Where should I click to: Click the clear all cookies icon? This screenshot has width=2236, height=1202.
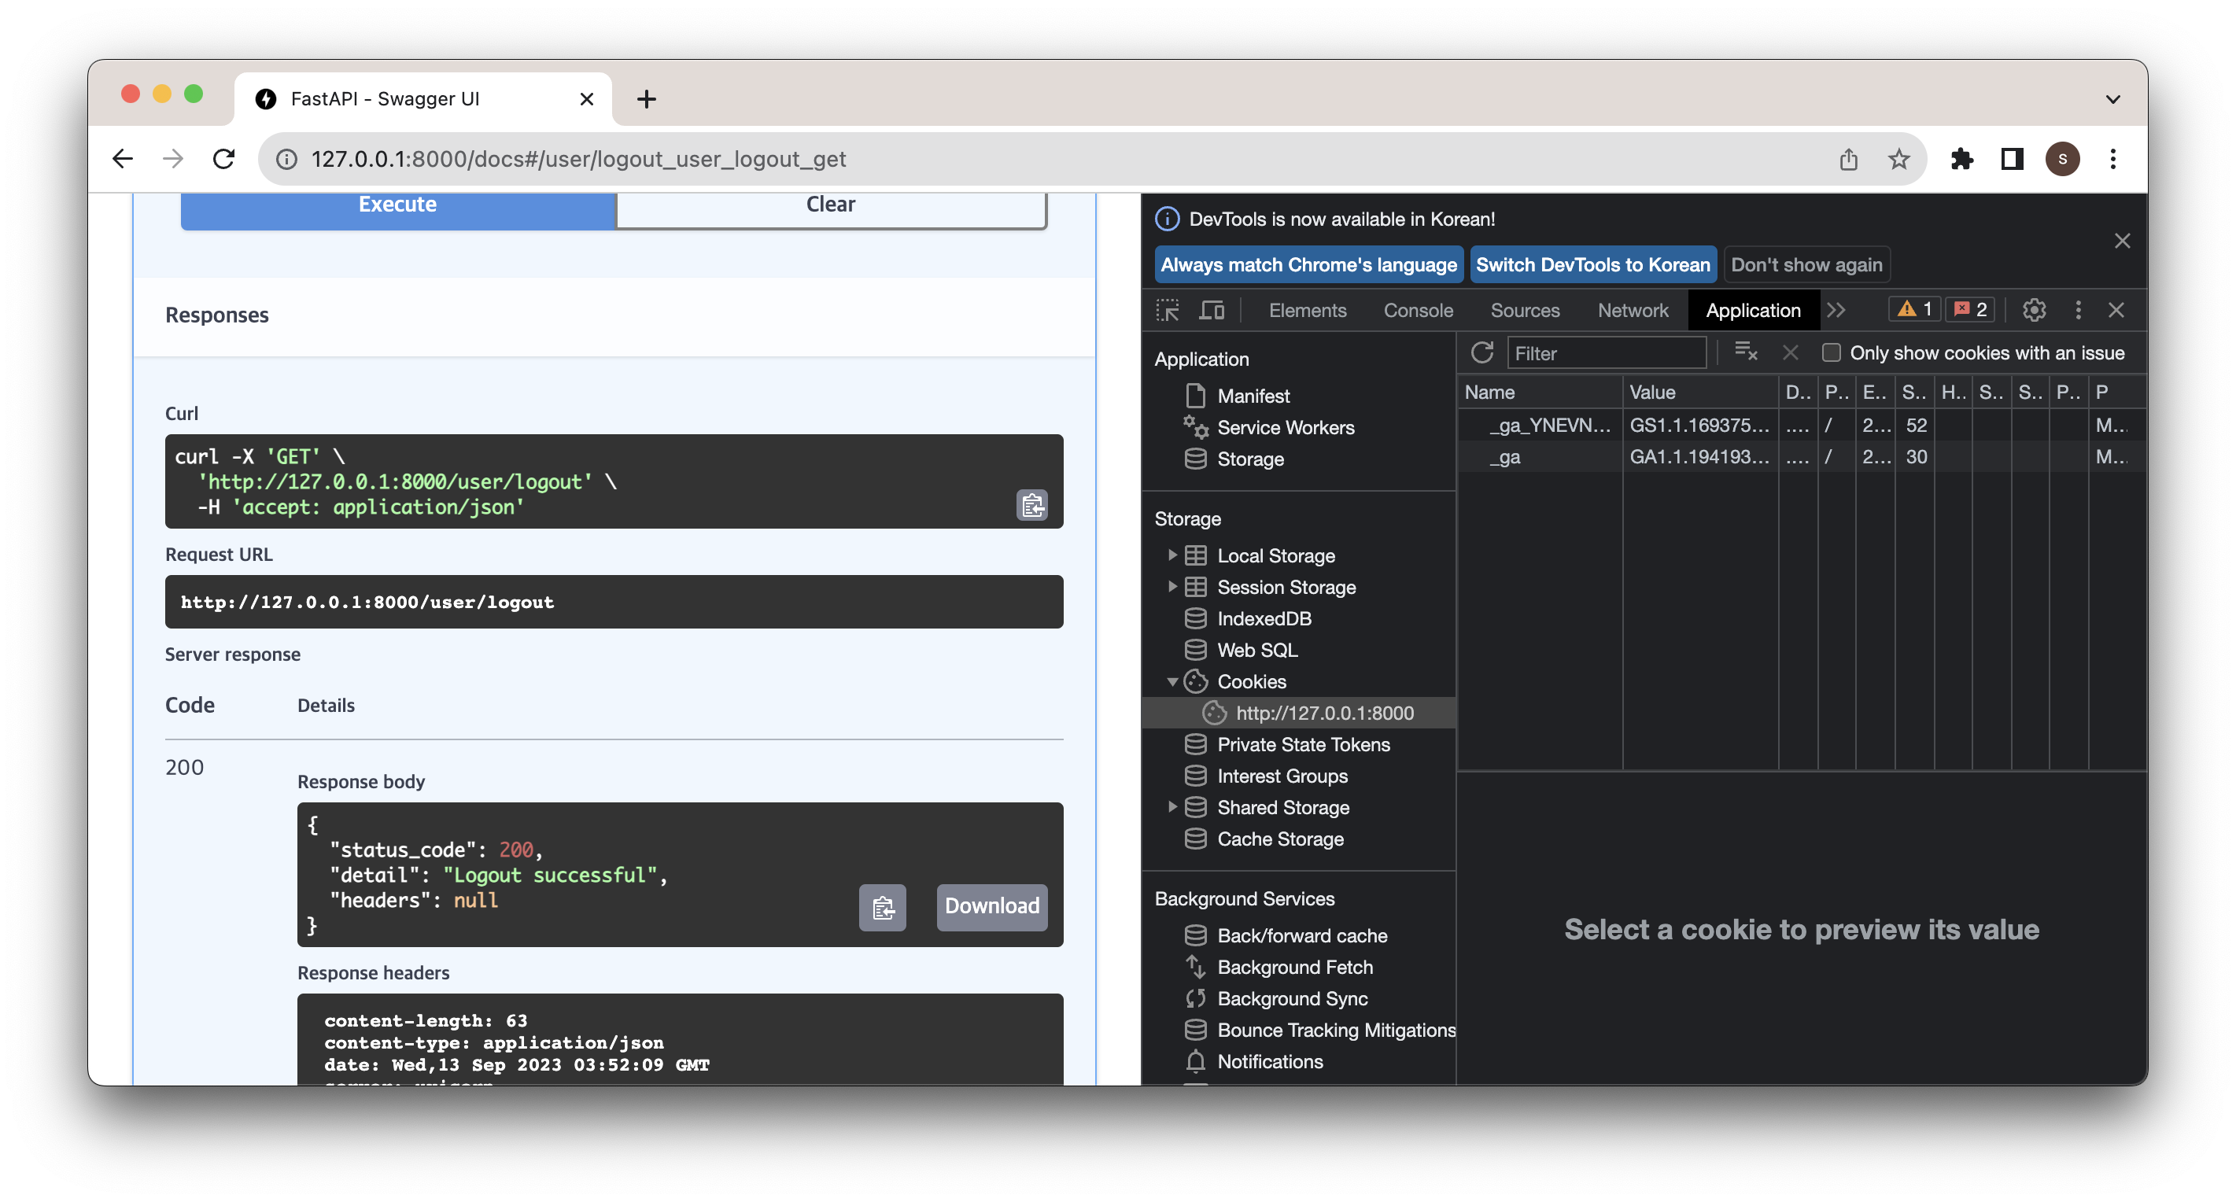click(x=1746, y=352)
